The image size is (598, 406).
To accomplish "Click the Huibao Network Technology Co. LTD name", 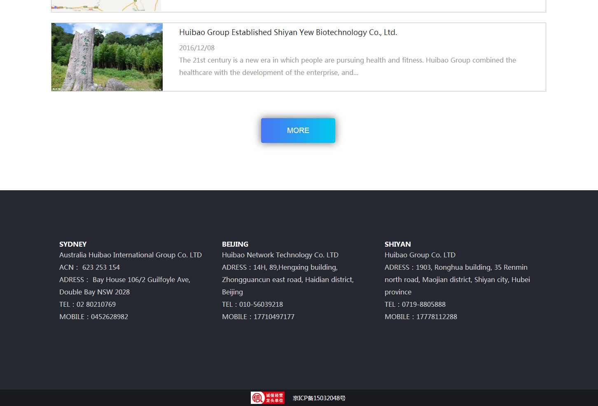I will pos(280,255).
